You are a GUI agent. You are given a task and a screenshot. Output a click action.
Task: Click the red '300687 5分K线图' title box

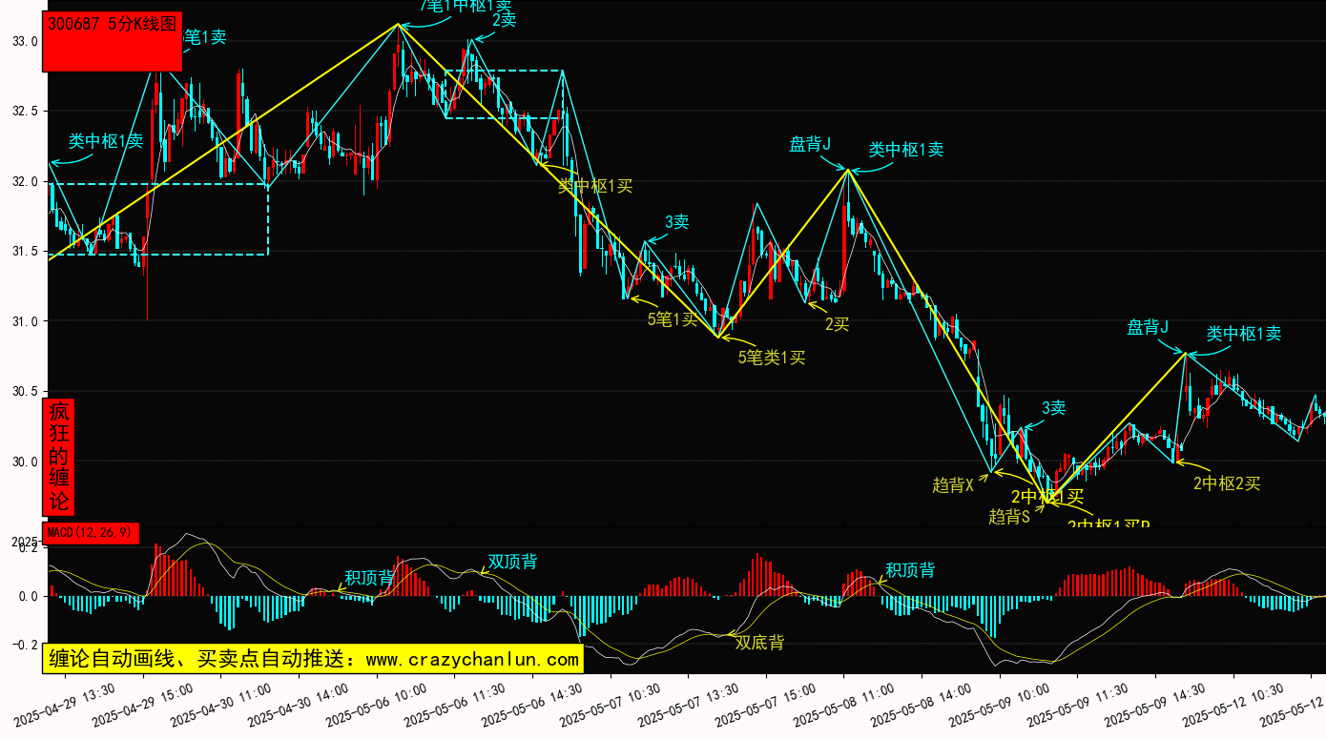pos(112,42)
